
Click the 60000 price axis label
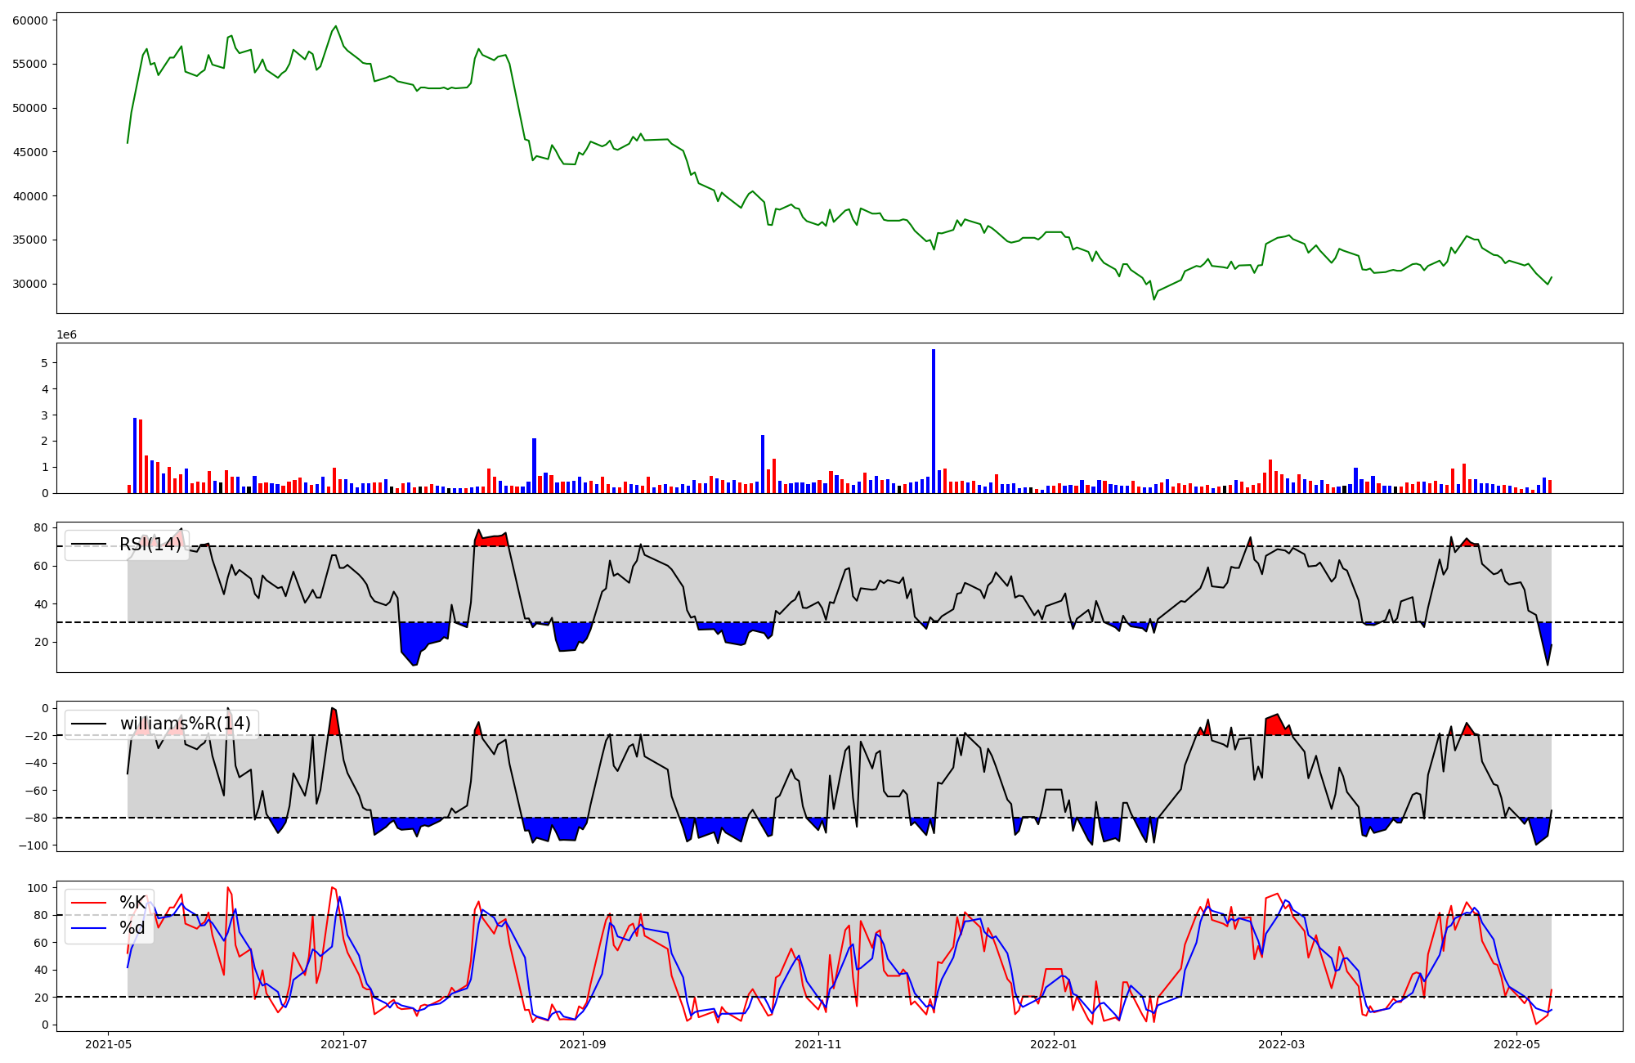click(x=30, y=20)
